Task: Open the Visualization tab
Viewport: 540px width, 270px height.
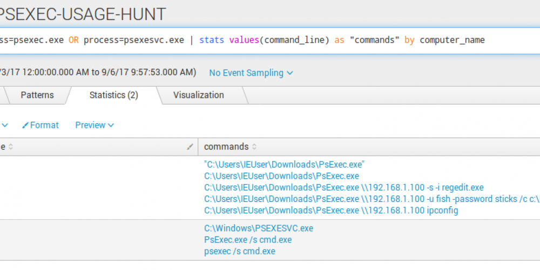Action: click(x=198, y=95)
